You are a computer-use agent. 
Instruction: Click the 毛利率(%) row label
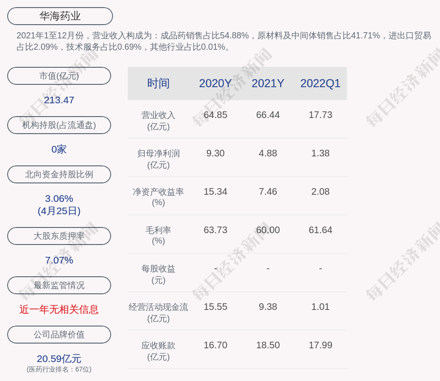coord(158,236)
